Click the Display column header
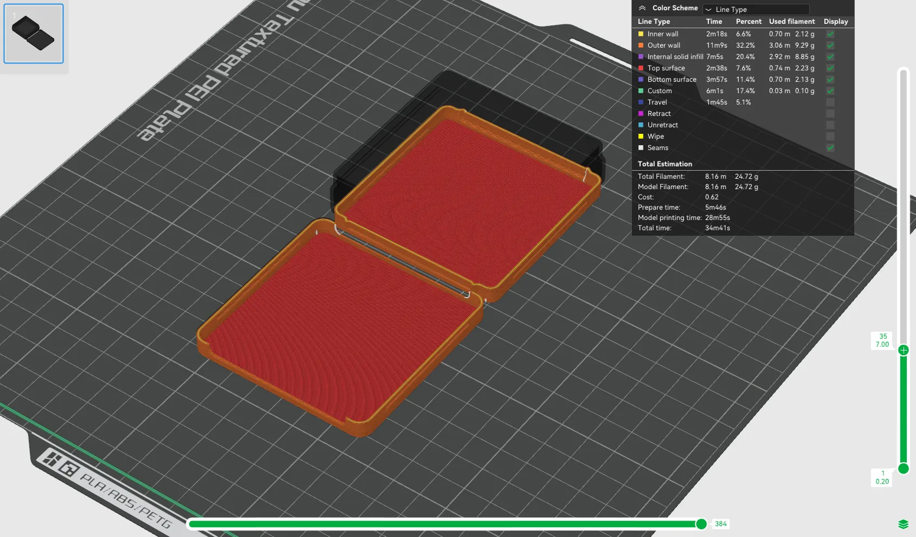Viewport: 916px width, 537px height. click(835, 22)
